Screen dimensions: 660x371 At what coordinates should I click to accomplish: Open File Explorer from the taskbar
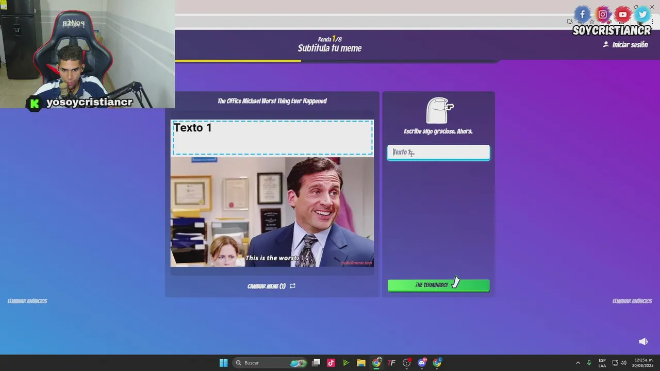pos(361,363)
